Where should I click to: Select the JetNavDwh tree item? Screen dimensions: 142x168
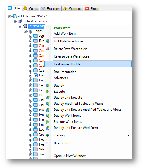pyautogui.click(x=36, y=26)
